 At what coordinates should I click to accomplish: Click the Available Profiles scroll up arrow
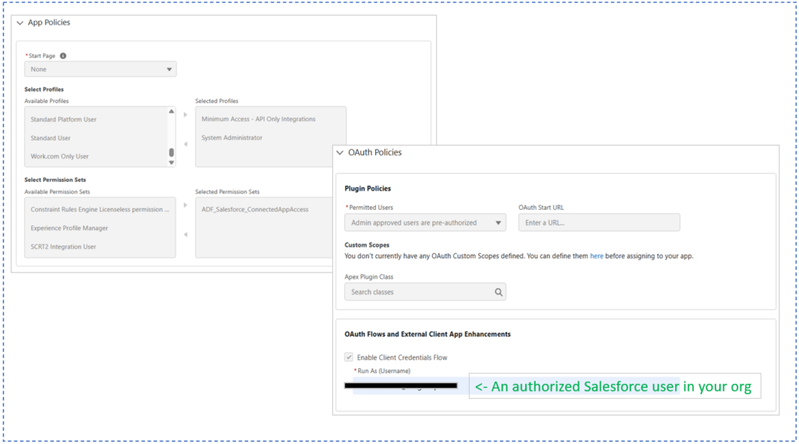pos(171,111)
